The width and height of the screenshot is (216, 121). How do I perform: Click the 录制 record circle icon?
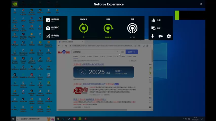[x=108, y=28]
